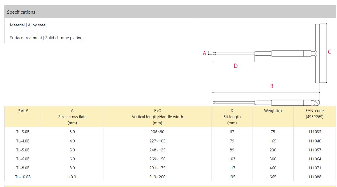Click bit length 67 cell
Viewport: 337px width, 187px height.
[x=232, y=132]
